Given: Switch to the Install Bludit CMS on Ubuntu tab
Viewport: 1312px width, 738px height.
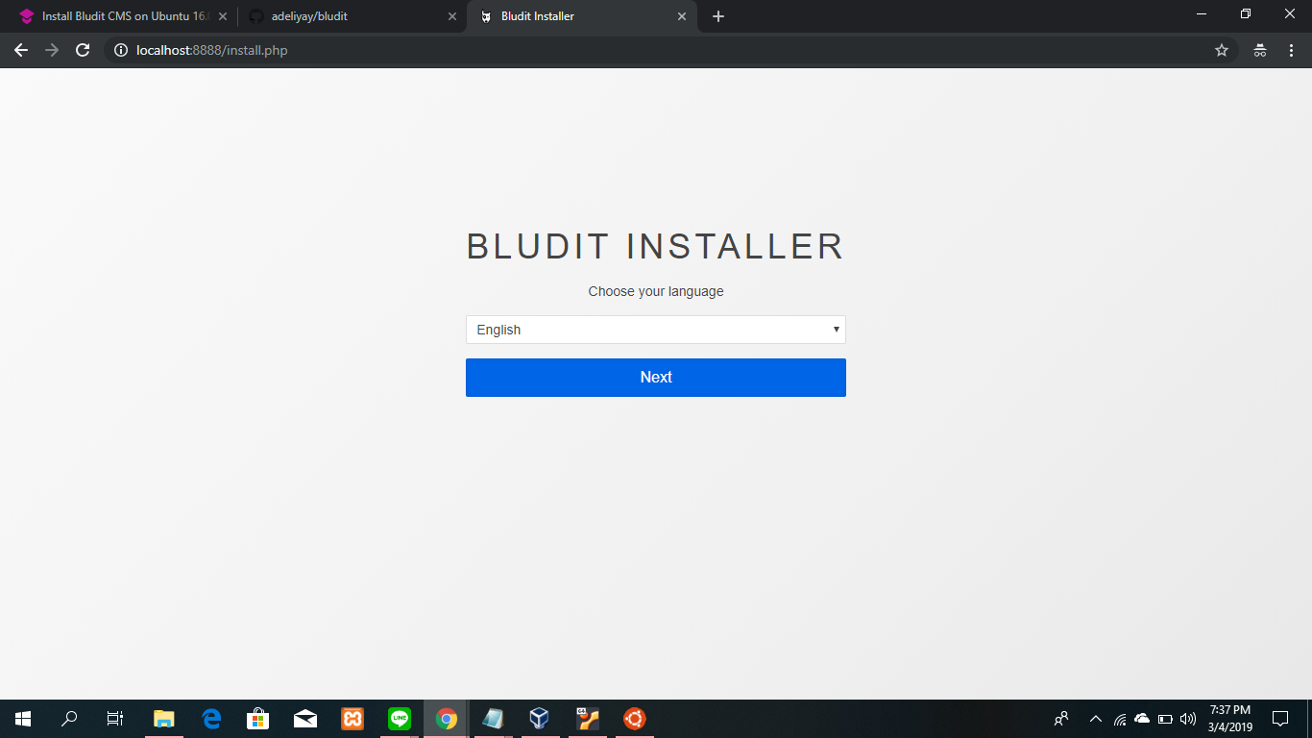Looking at the screenshot, I should coord(123,16).
